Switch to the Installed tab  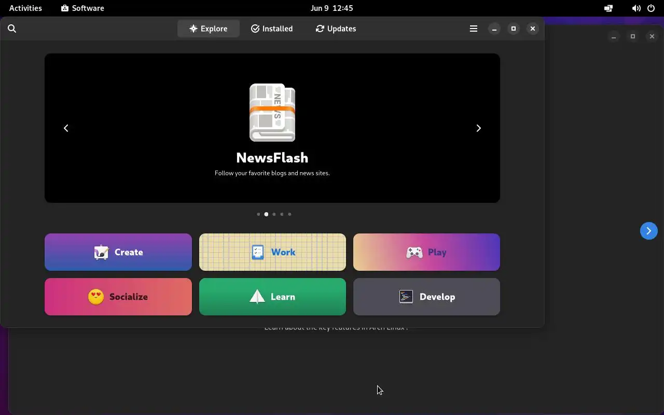coord(272,29)
